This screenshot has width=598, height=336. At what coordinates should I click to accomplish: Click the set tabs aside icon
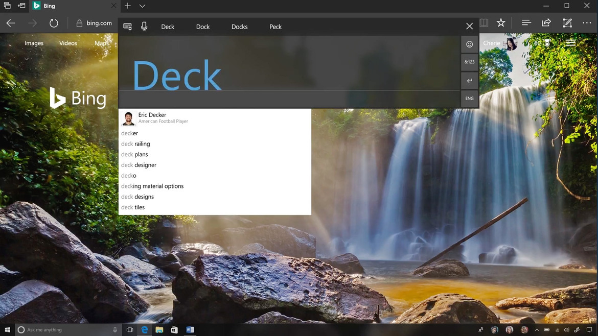22,6
